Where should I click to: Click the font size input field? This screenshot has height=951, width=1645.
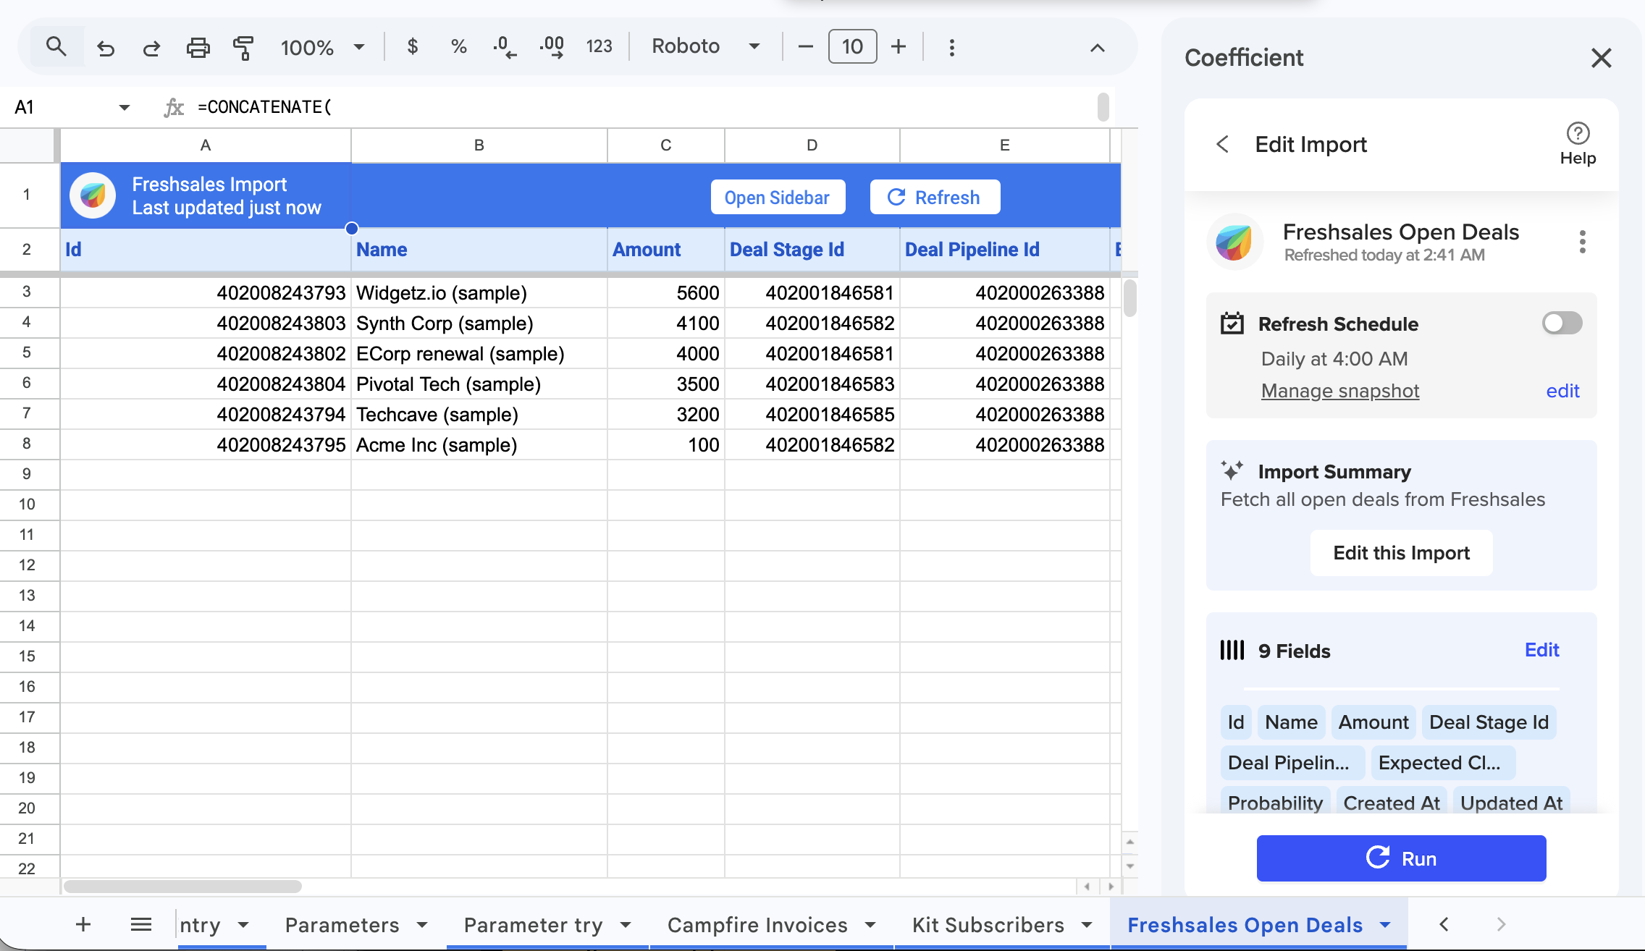click(x=851, y=47)
